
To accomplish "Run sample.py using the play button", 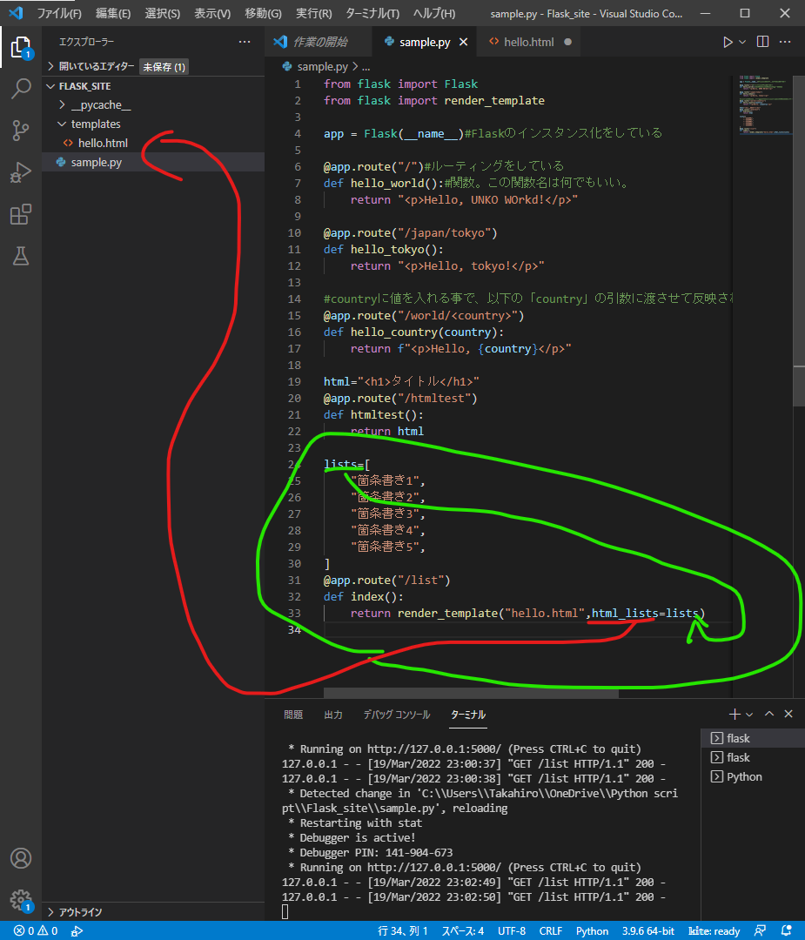I will click(x=728, y=41).
